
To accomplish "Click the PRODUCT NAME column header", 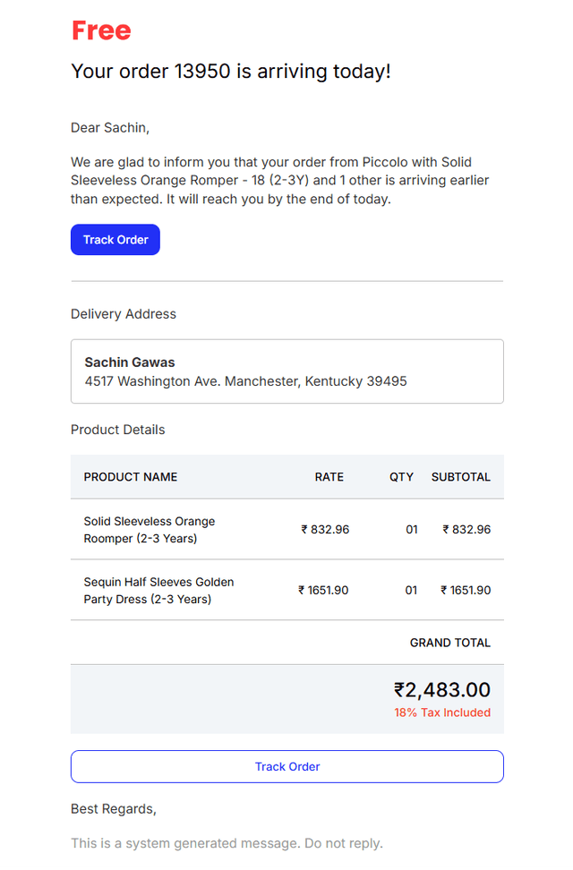I will 131,477.
